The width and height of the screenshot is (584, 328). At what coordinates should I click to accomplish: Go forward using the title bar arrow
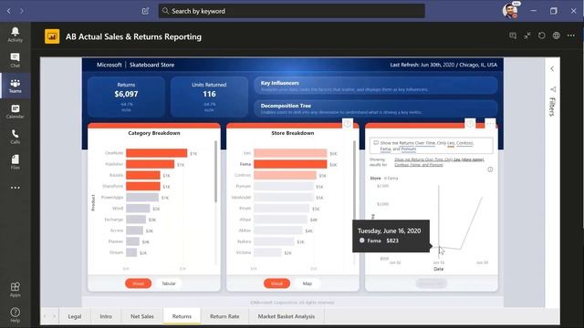click(x=22, y=11)
